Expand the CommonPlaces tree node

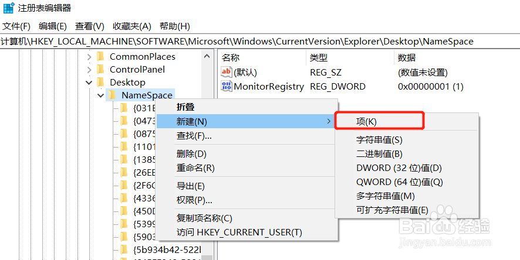coord(89,57)
